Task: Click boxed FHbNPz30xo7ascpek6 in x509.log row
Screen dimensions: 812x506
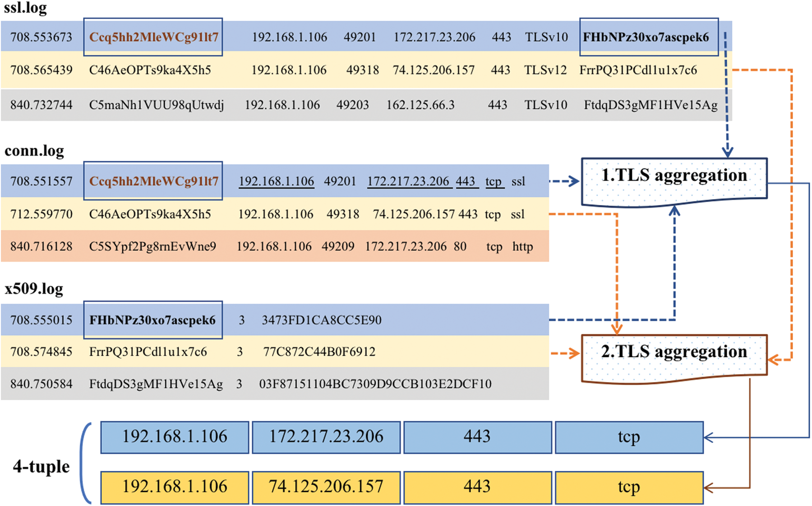Action: pyautogui.click(x=152, y=320)
